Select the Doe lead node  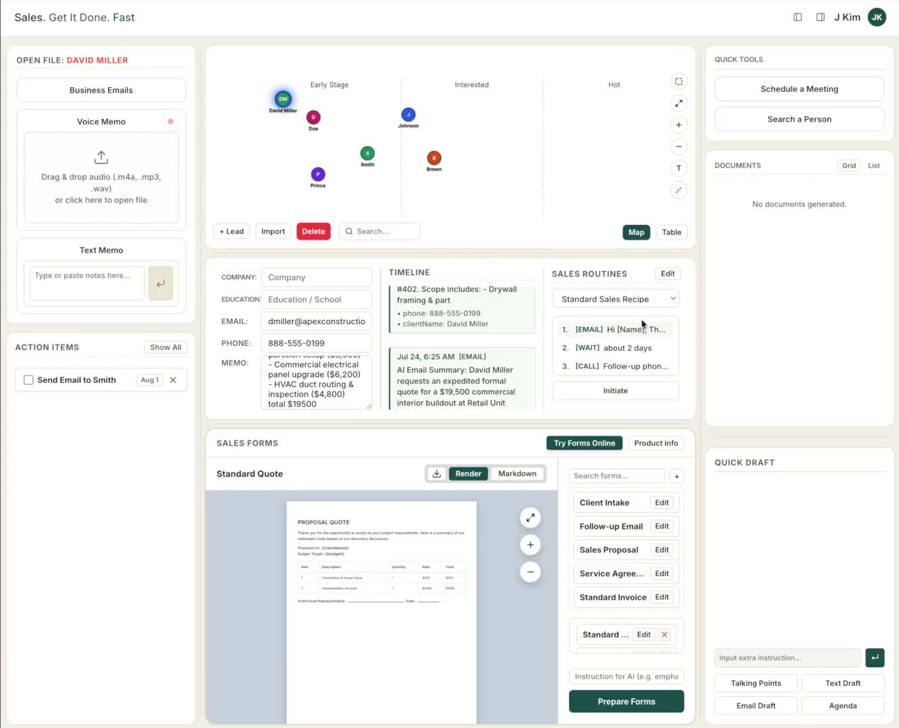tap(313, 117)
